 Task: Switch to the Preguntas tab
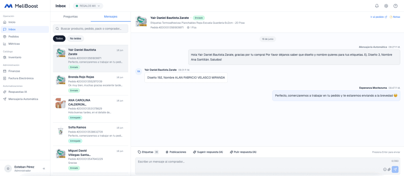(70, 17)
